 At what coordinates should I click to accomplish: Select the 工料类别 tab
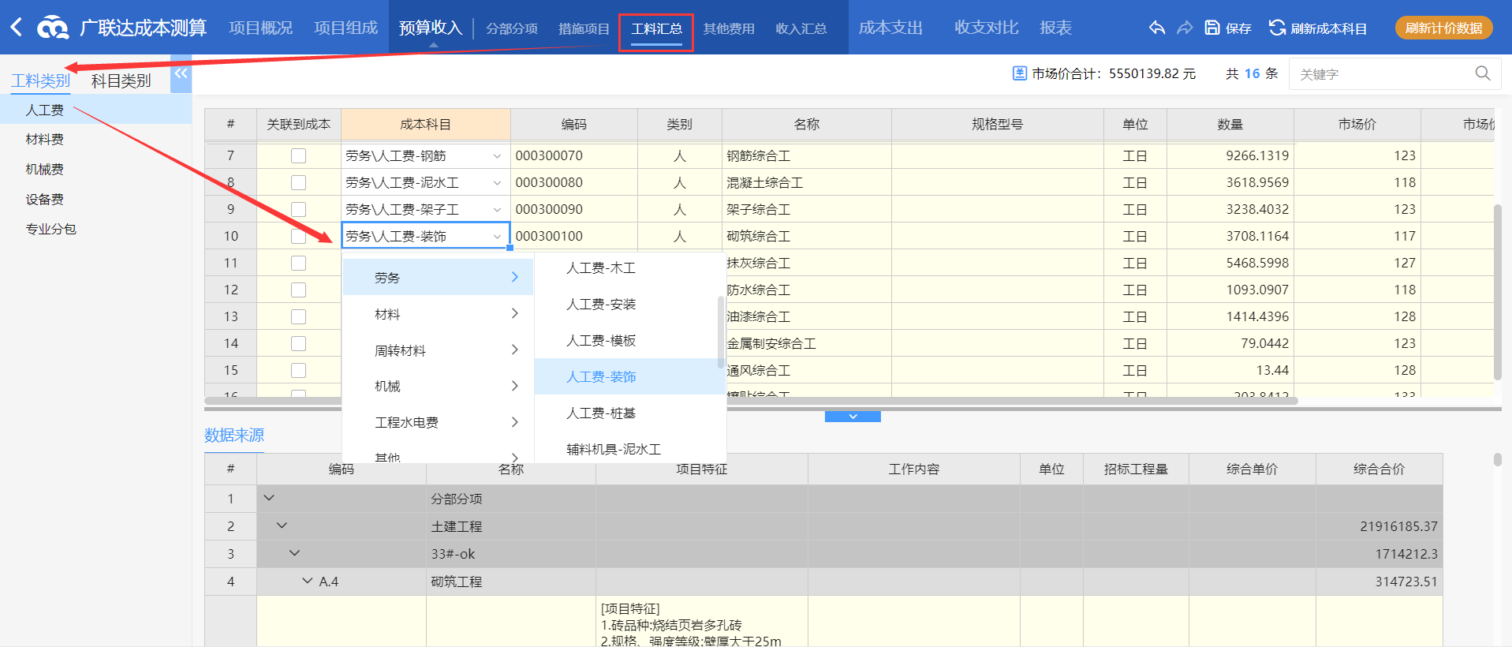click(x=41, y=80)
